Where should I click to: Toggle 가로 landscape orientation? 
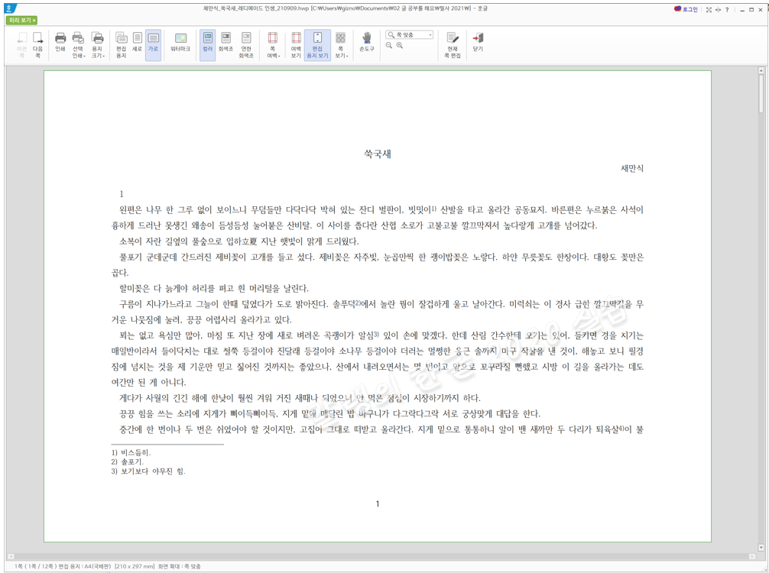pos(153,44)
